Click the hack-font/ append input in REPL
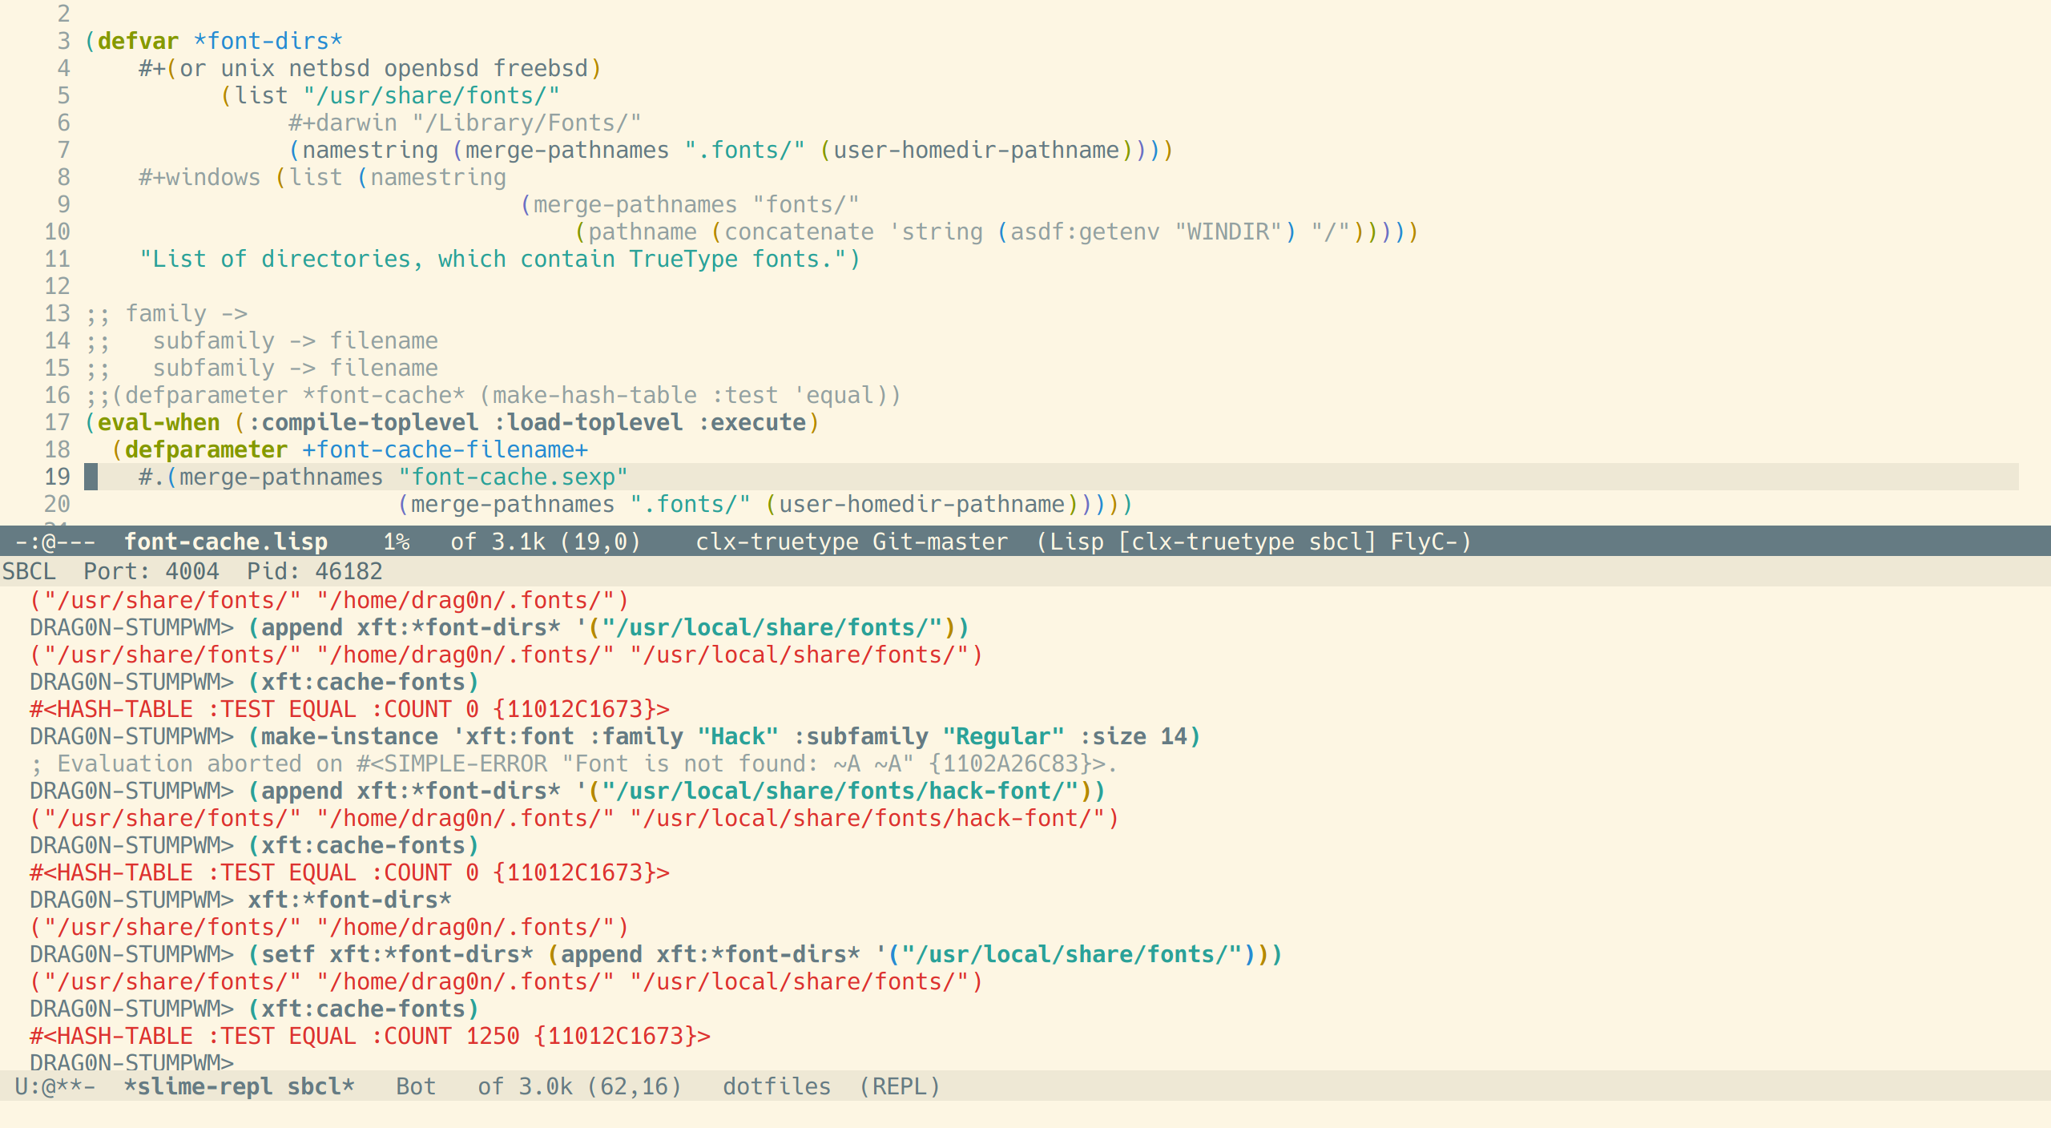This screenshot has height=1128, width=2051. point(676,791)
